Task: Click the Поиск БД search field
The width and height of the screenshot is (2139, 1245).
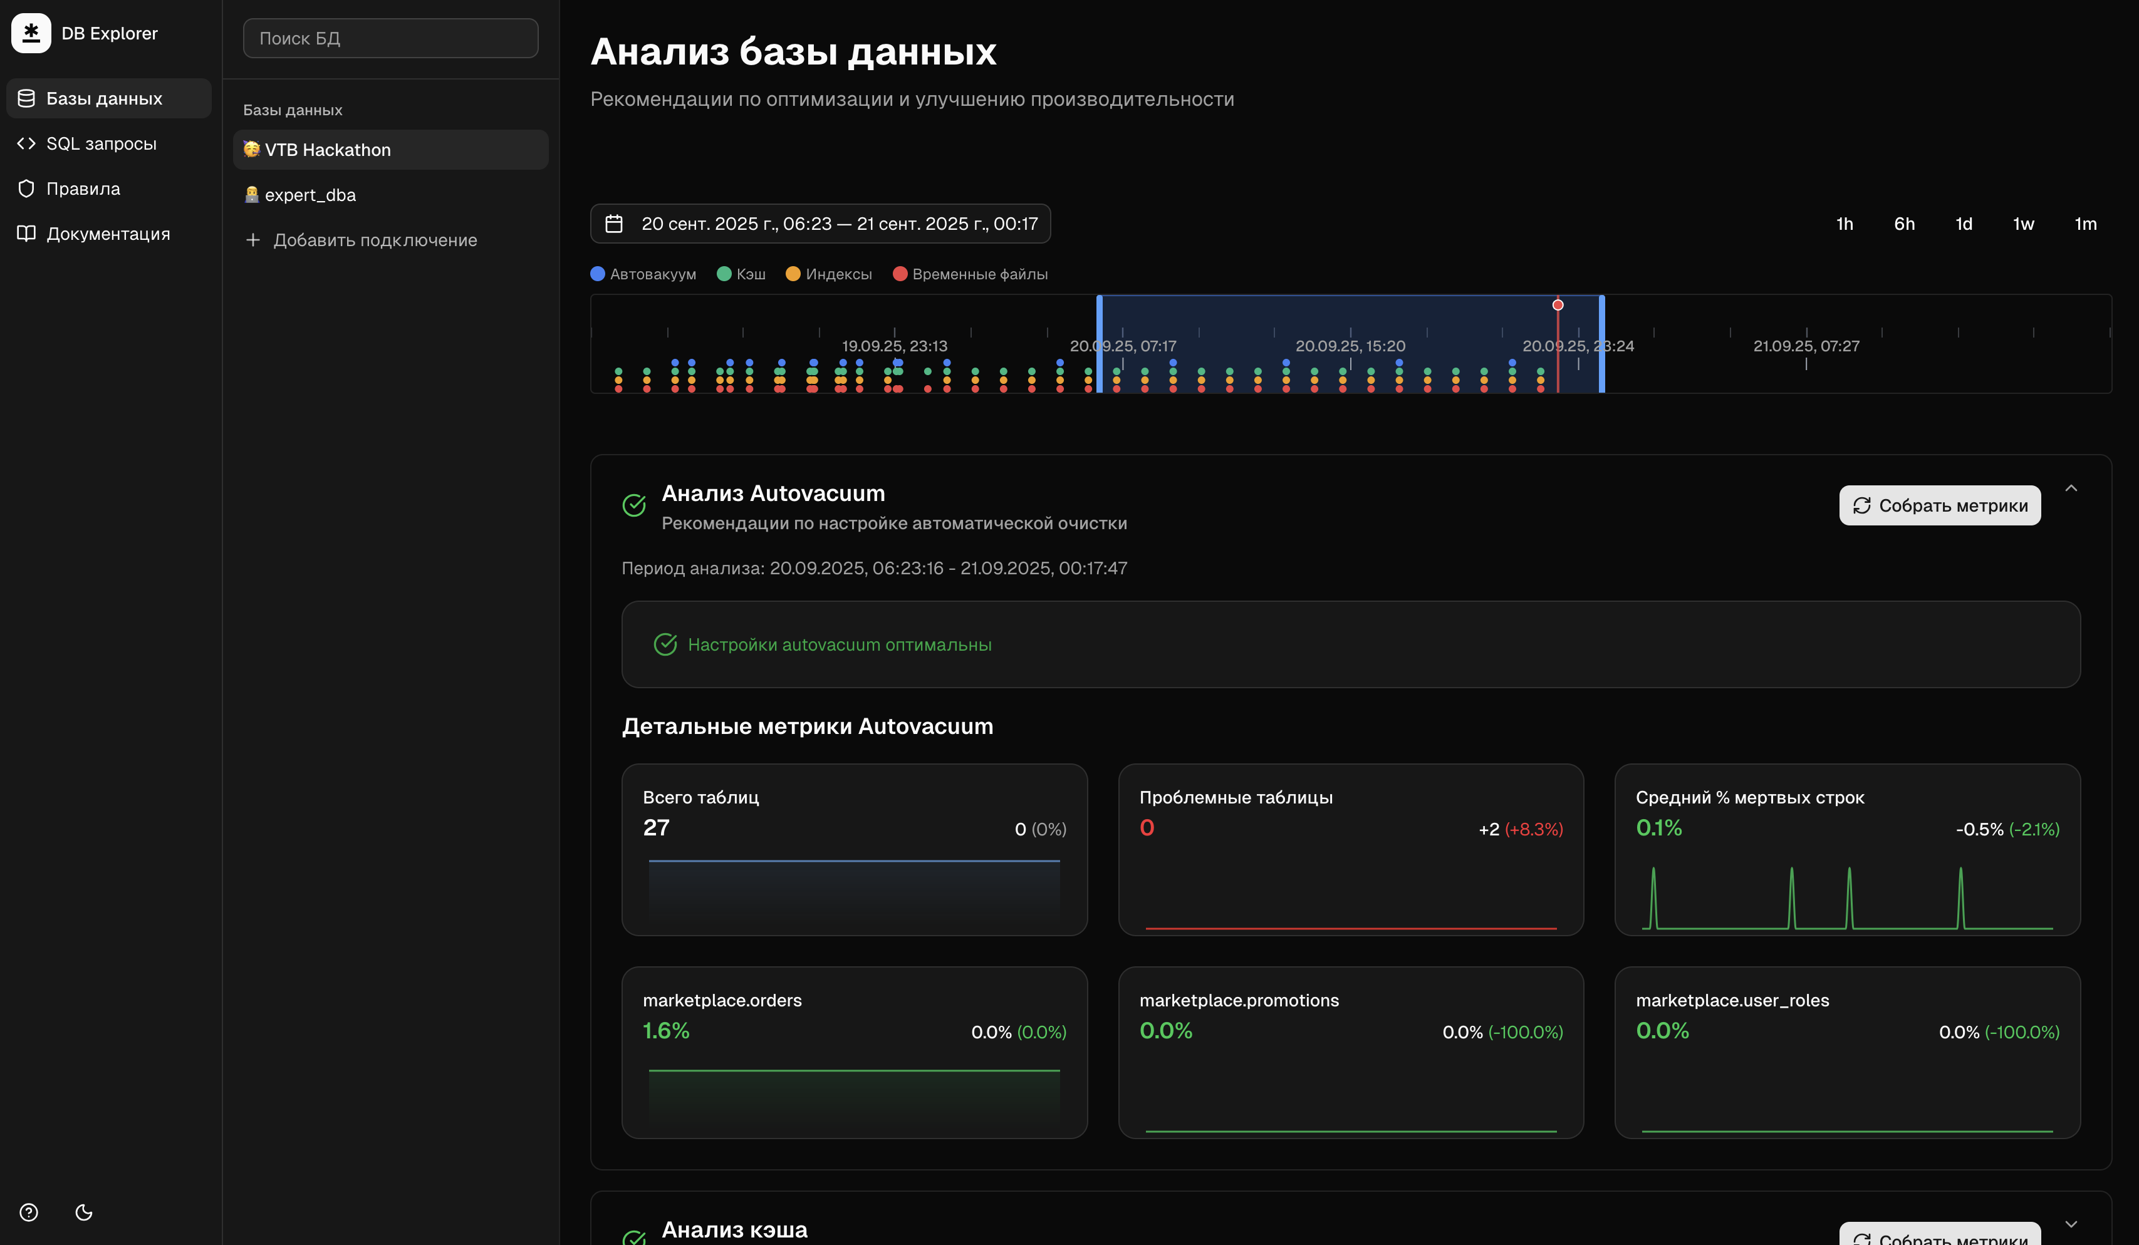Action: coord(390,38)
